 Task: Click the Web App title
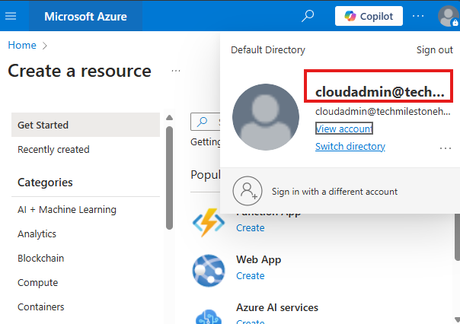pos(258,259)
